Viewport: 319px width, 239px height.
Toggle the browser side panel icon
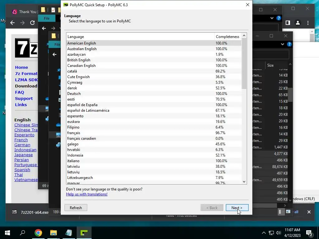click(288, 23)
